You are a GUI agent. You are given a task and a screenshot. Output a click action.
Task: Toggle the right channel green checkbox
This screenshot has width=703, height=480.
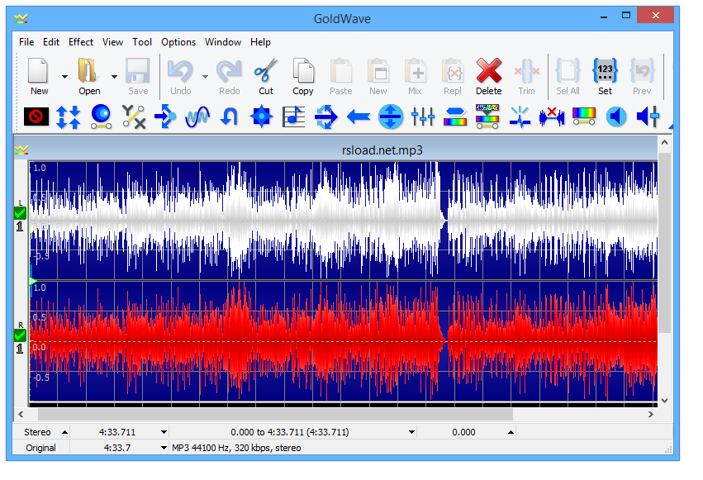tap(20, 335)
